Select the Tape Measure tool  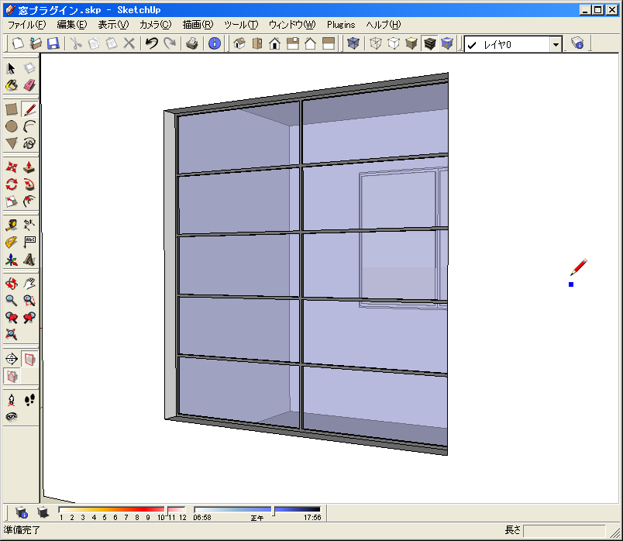pyautogui.click(x=12, y=225)
